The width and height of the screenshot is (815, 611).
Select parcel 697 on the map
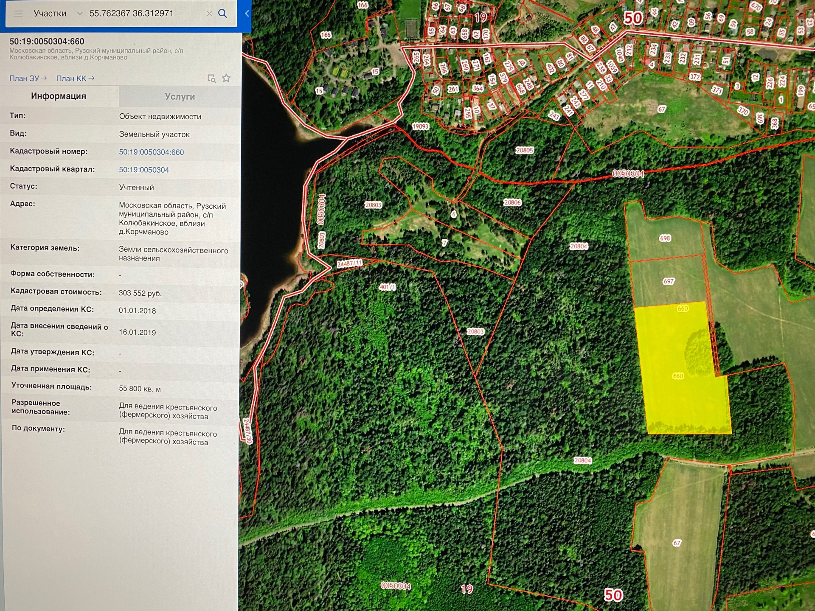(668, 281)
